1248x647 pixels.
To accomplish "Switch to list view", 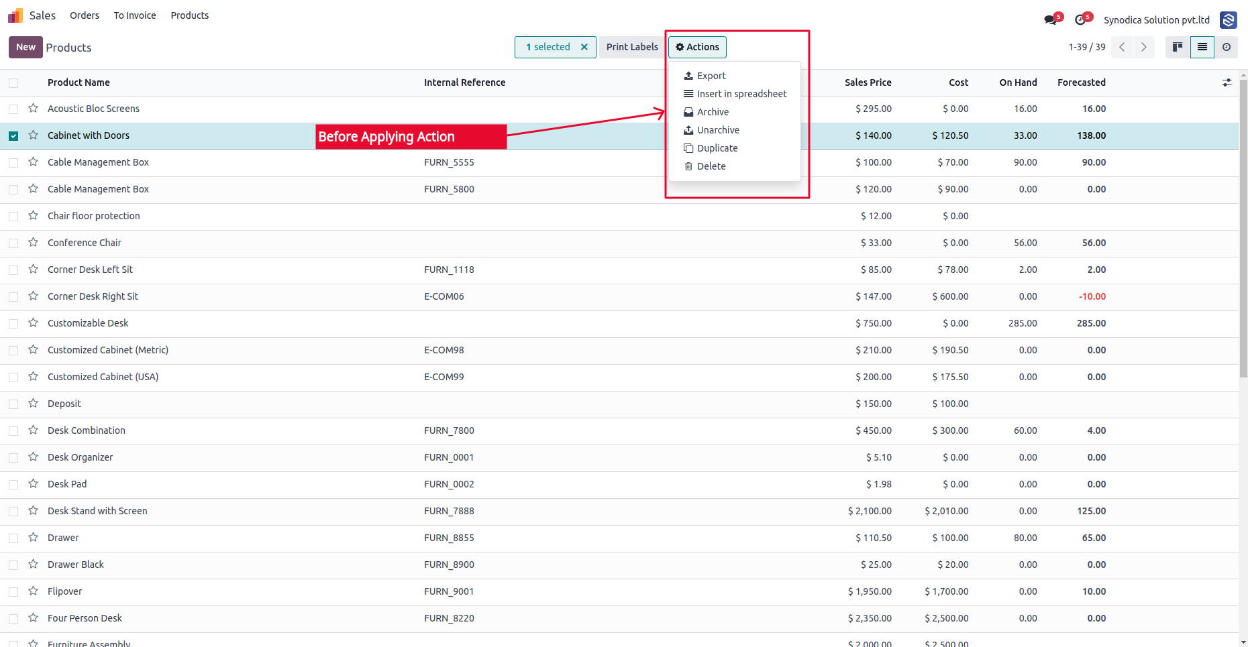I will (x=1202, y=47).
